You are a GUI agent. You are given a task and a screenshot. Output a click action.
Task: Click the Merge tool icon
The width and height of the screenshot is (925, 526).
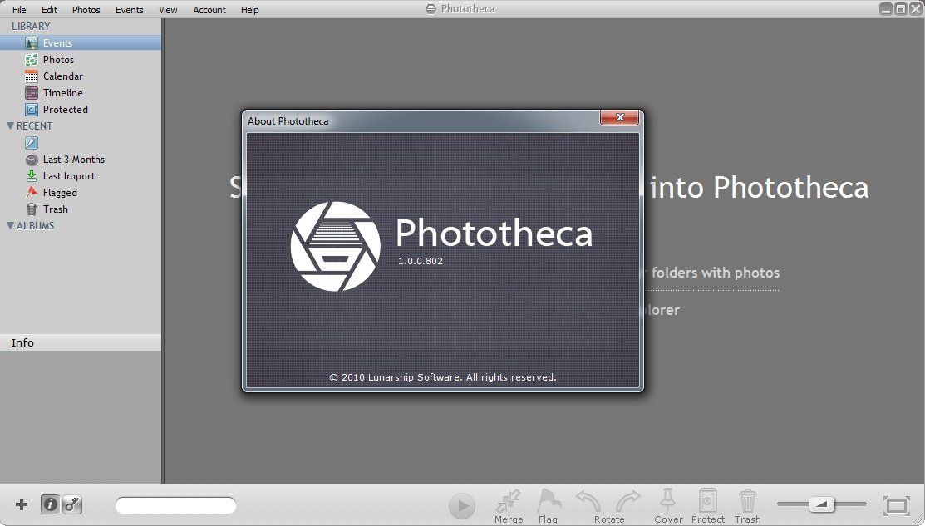(508, 499)
